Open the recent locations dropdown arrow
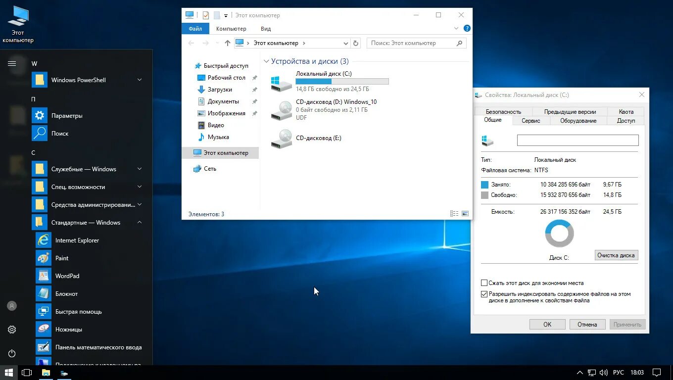673x380 pixels. click(x=217, y=44)
